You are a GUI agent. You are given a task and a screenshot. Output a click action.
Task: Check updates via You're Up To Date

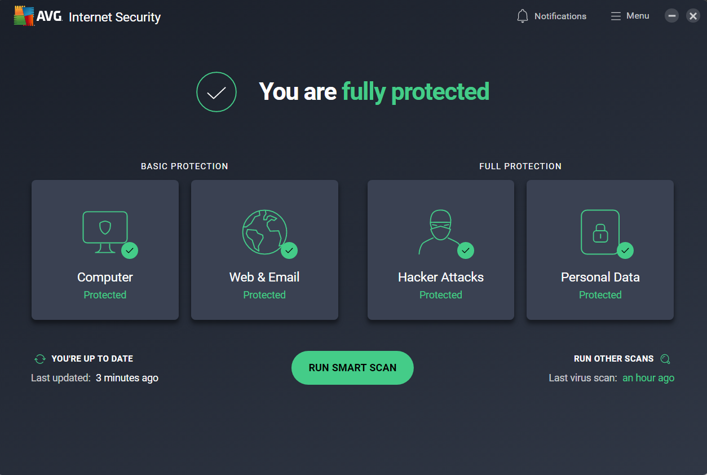(92, 359)
